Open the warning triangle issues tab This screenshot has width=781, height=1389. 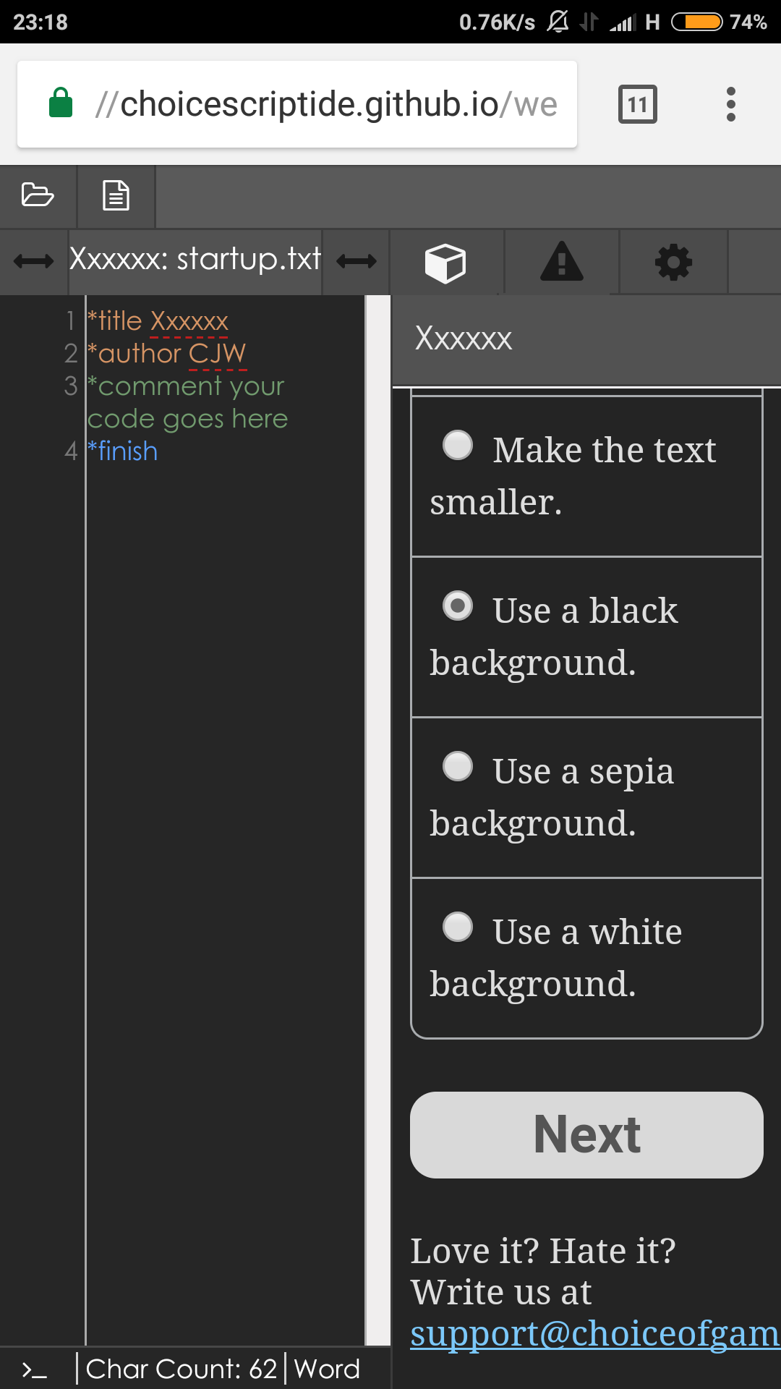pos(561,262)
